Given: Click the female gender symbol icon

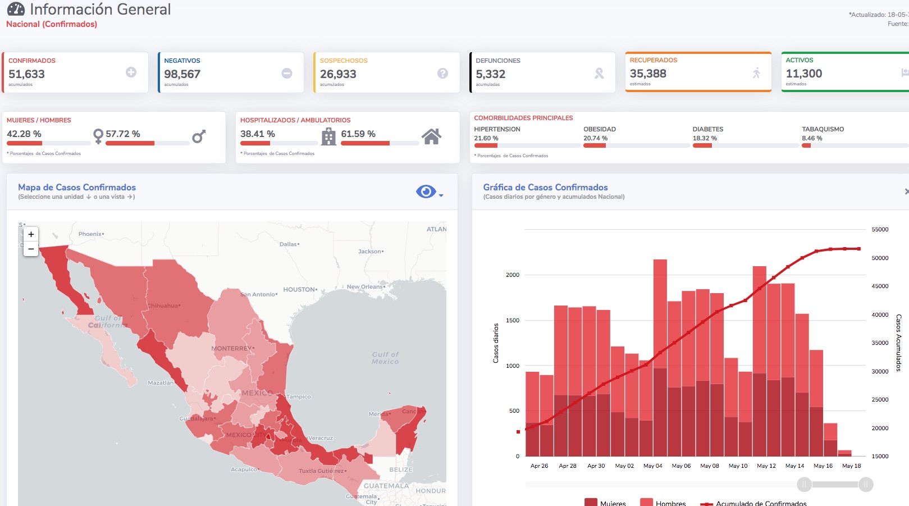Looking at the screenshot, I should pyautogui.click(x=98, y=136).
